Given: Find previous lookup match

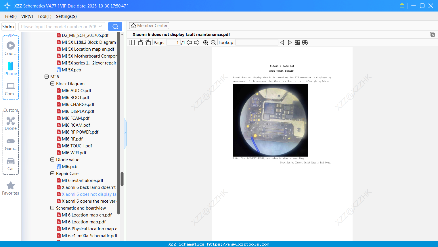Looking at the screenshot, I should 282,43.
